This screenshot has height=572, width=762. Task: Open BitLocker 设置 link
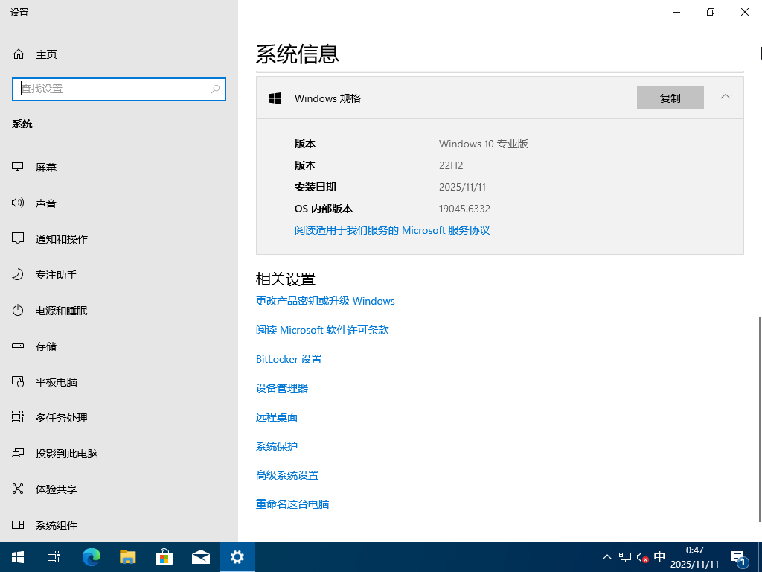289,358
